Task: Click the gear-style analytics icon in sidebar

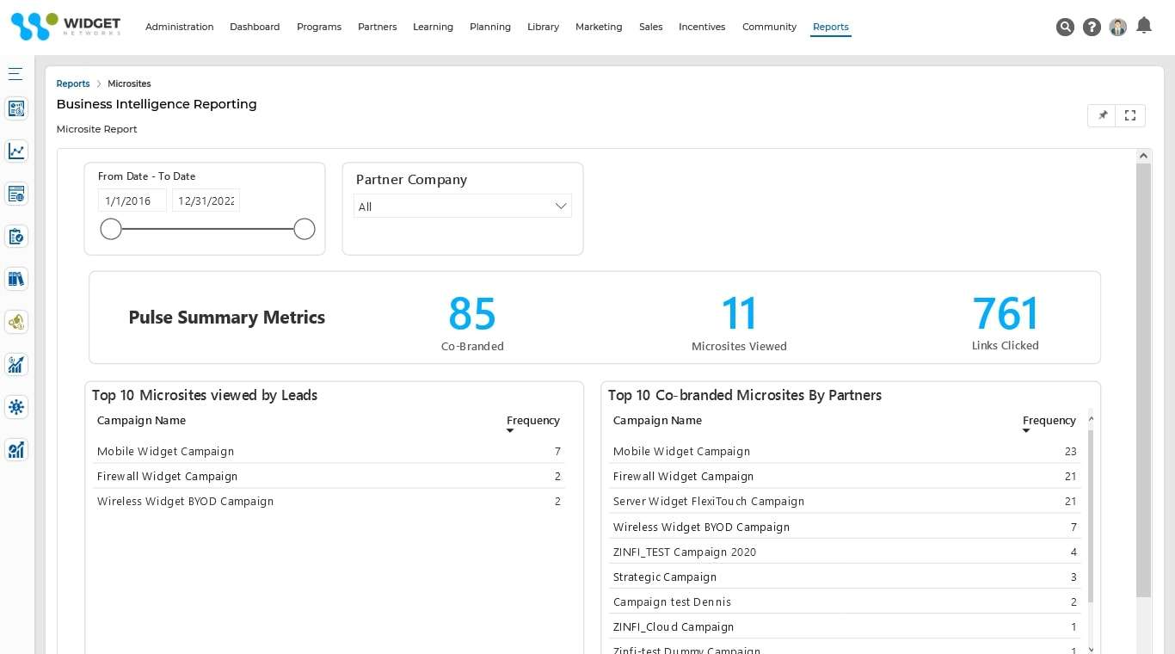Action: [x=15, y=407]
